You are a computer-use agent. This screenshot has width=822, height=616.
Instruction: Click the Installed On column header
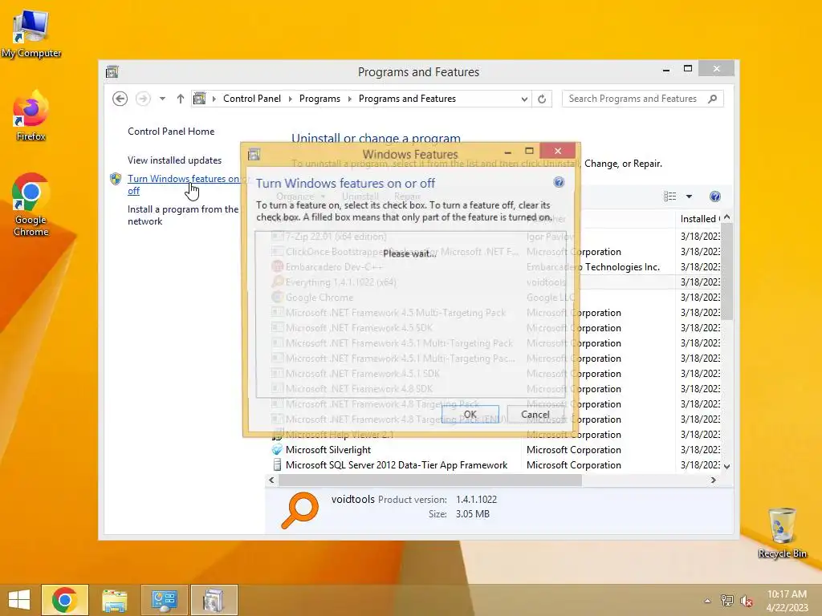(x=700, y=219)
